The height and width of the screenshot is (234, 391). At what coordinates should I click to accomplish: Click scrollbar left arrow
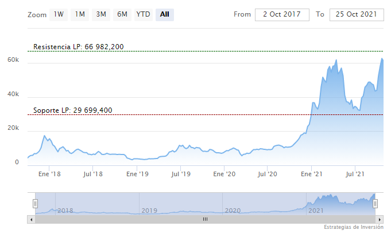click(31, 219)
